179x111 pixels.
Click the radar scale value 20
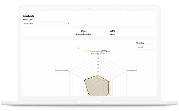tap(98, 55)
